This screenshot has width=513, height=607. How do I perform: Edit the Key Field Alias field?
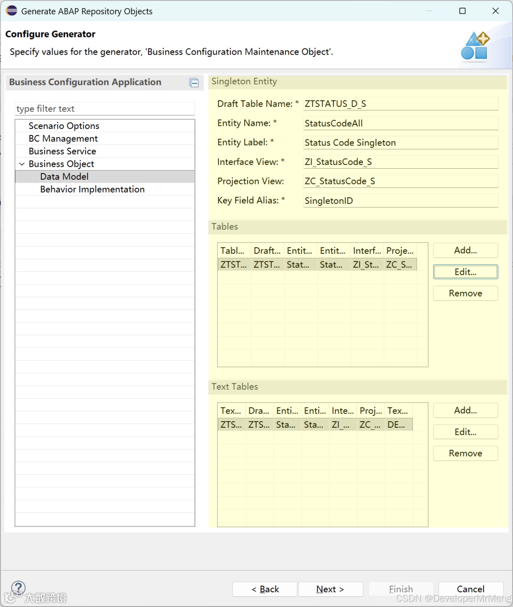(x=400, y=201)
